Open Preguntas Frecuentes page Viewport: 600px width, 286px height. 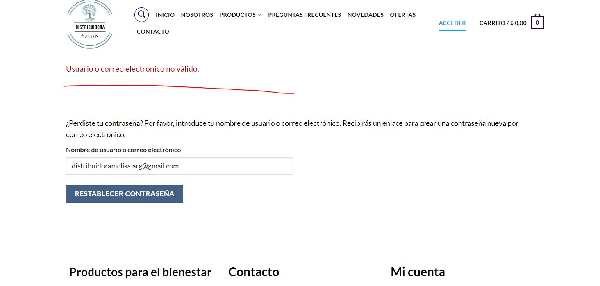pyautogui.click(x=305, y=15)
